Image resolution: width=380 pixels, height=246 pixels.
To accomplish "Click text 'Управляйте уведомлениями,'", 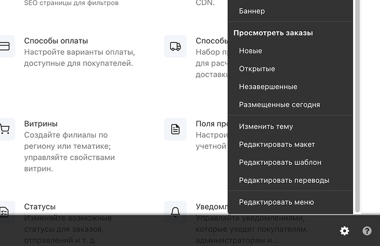I will 250,218.
